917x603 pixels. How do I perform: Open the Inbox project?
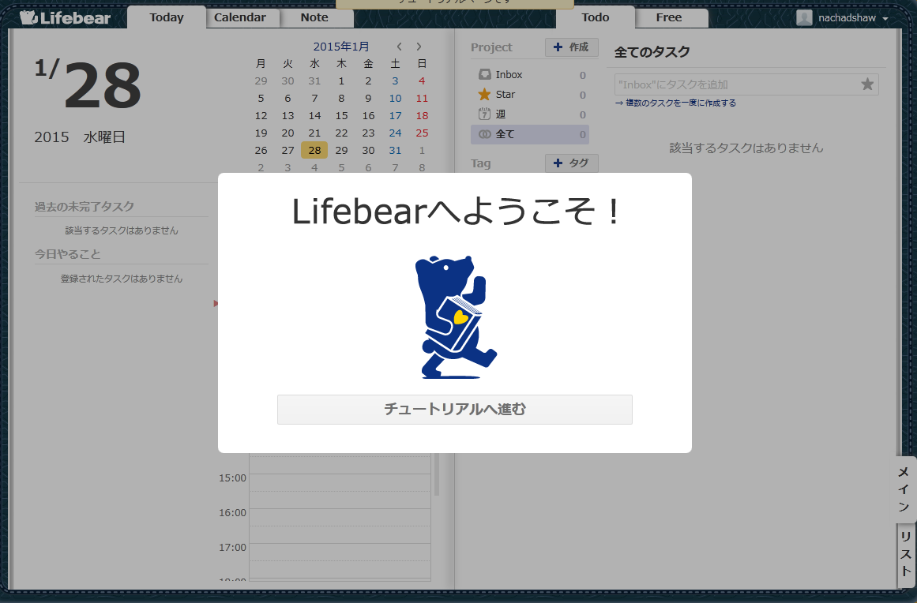(x=530, y=75)
